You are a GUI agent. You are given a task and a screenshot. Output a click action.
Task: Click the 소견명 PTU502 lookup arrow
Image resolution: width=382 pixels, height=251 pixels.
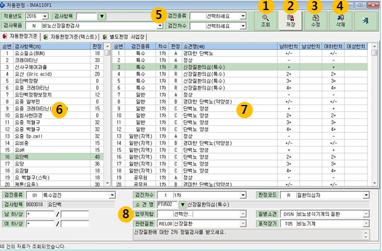click(x=182, y=205)
